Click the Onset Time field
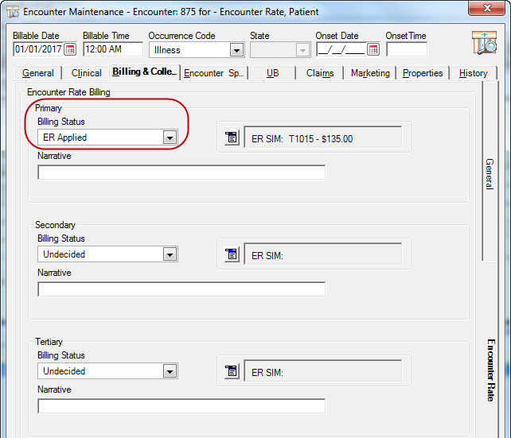The image size is (511, 438). click(407, 49)
